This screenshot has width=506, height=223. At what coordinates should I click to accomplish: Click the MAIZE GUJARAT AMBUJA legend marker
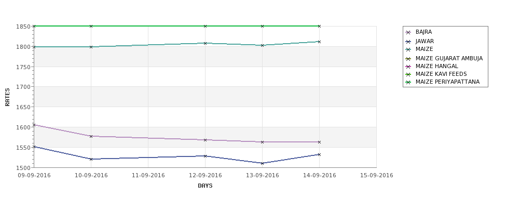pos(408,59)
